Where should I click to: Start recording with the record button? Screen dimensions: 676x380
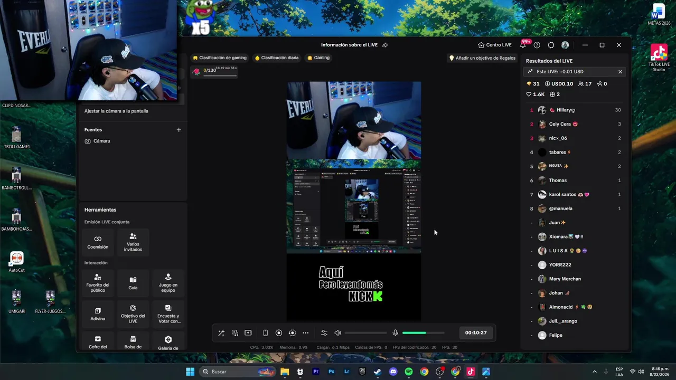[279, 333]
